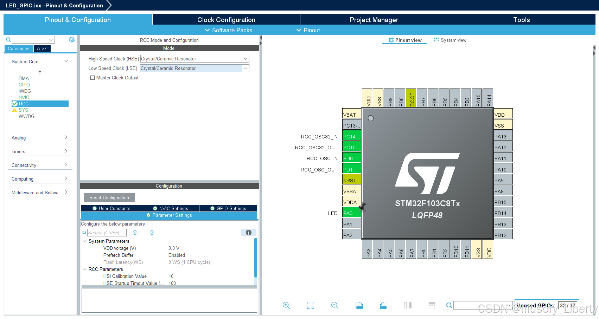Collapse the System Parameters group
The image size is (599, 319).
point(84,241)
